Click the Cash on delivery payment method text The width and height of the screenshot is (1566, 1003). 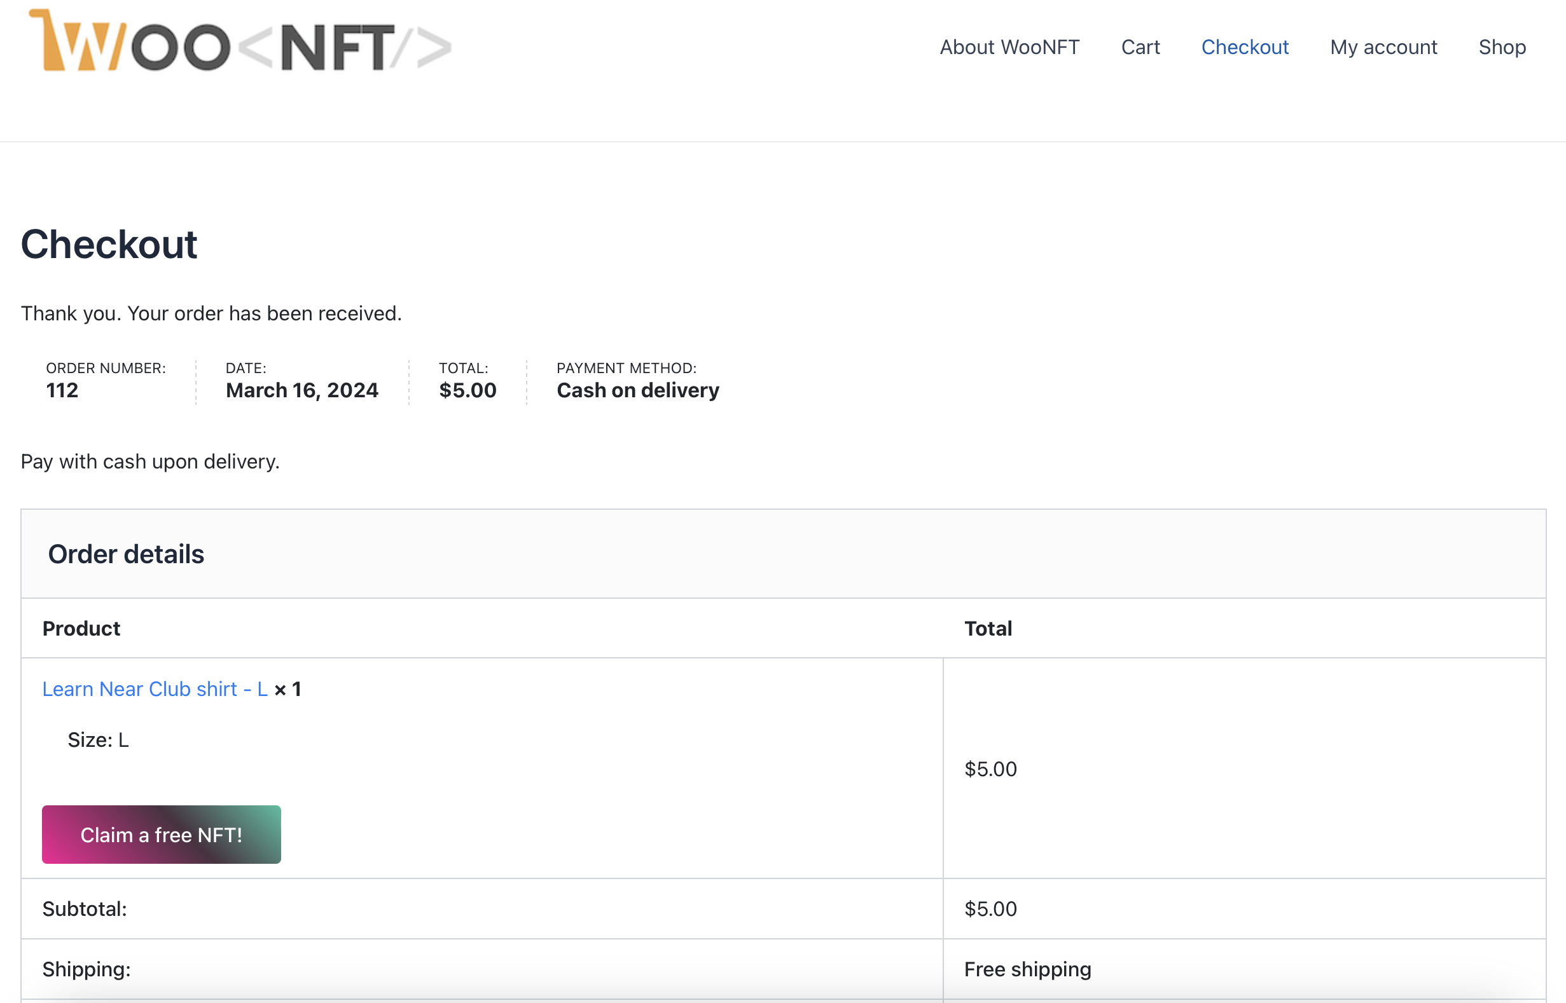click(x=637, y=390)
